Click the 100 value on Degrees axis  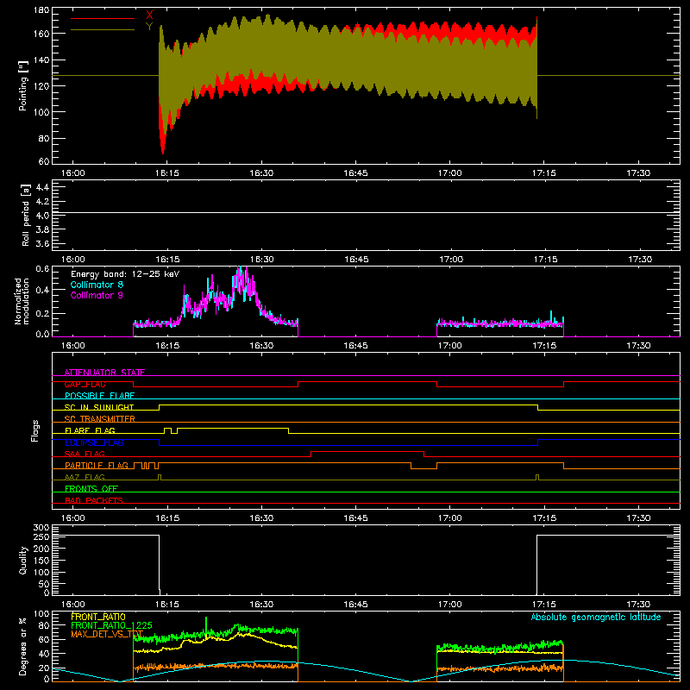[41, 614]
